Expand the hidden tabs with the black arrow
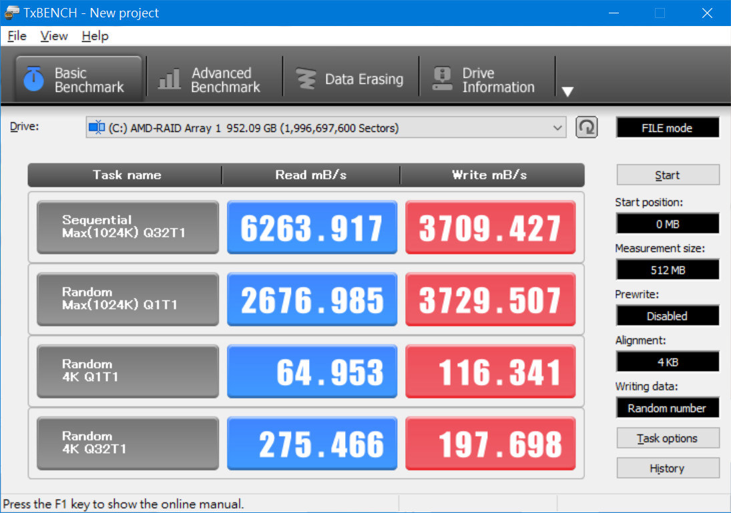 coord(567,91)
